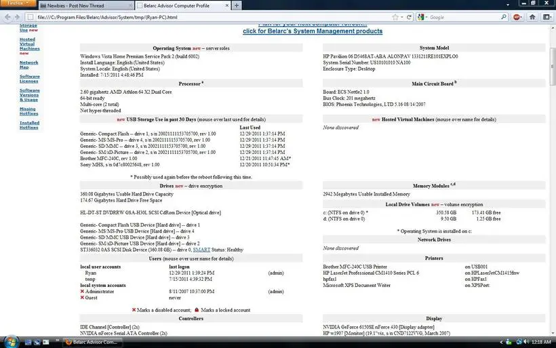
Task: Go back with the browser back arrow
Action: (x=7, y=17)
